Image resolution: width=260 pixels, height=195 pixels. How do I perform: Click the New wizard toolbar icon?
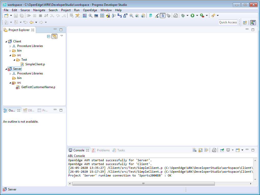point(6,15)
